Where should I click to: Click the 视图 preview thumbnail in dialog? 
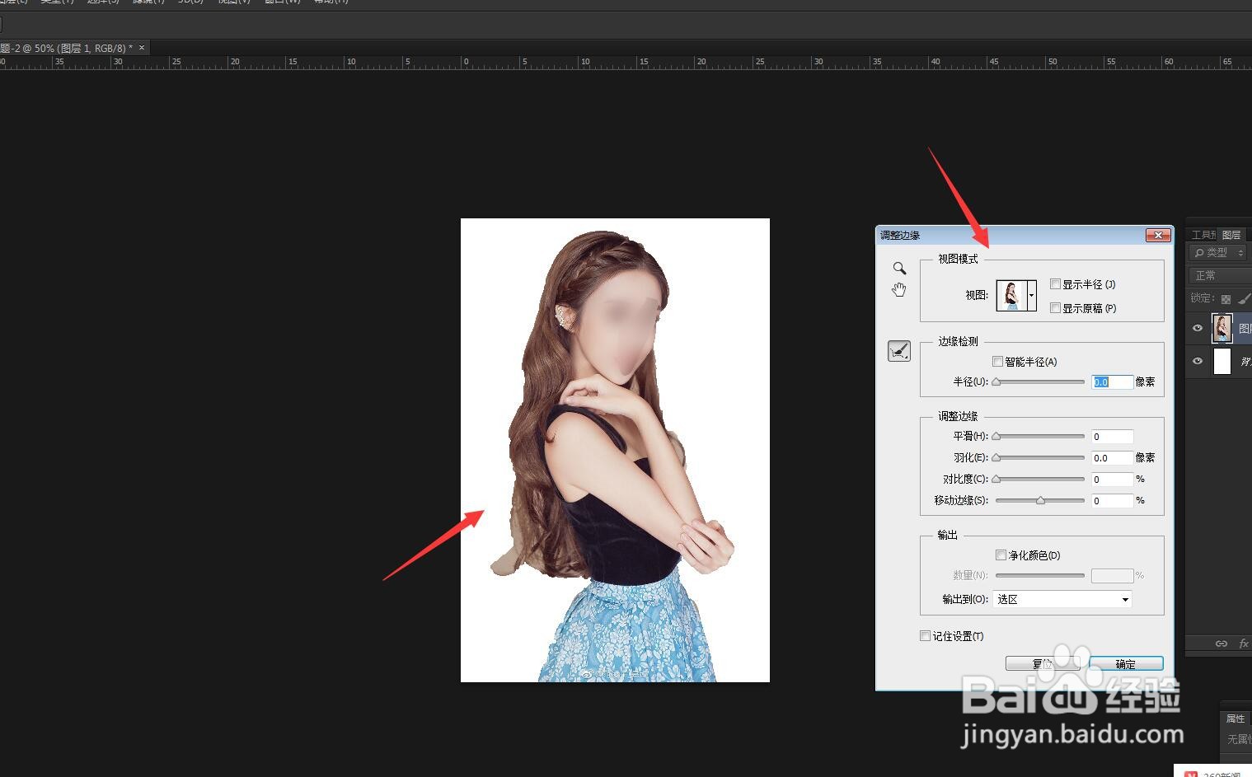coord(1011,296)
